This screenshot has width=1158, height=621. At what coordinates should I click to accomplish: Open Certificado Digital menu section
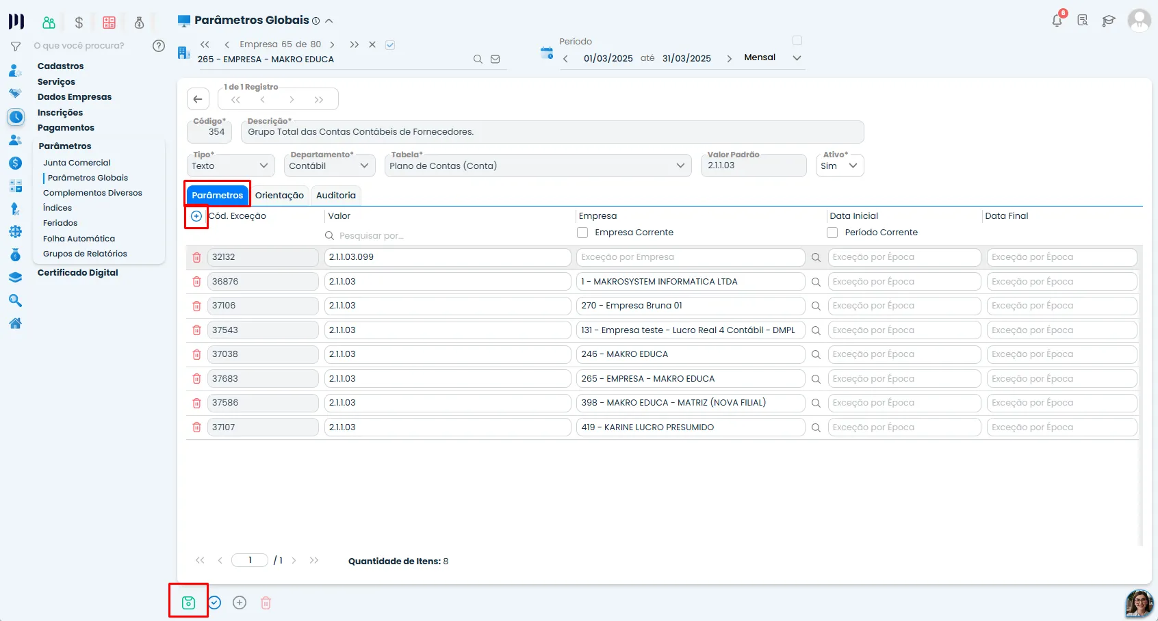(78, 273)
